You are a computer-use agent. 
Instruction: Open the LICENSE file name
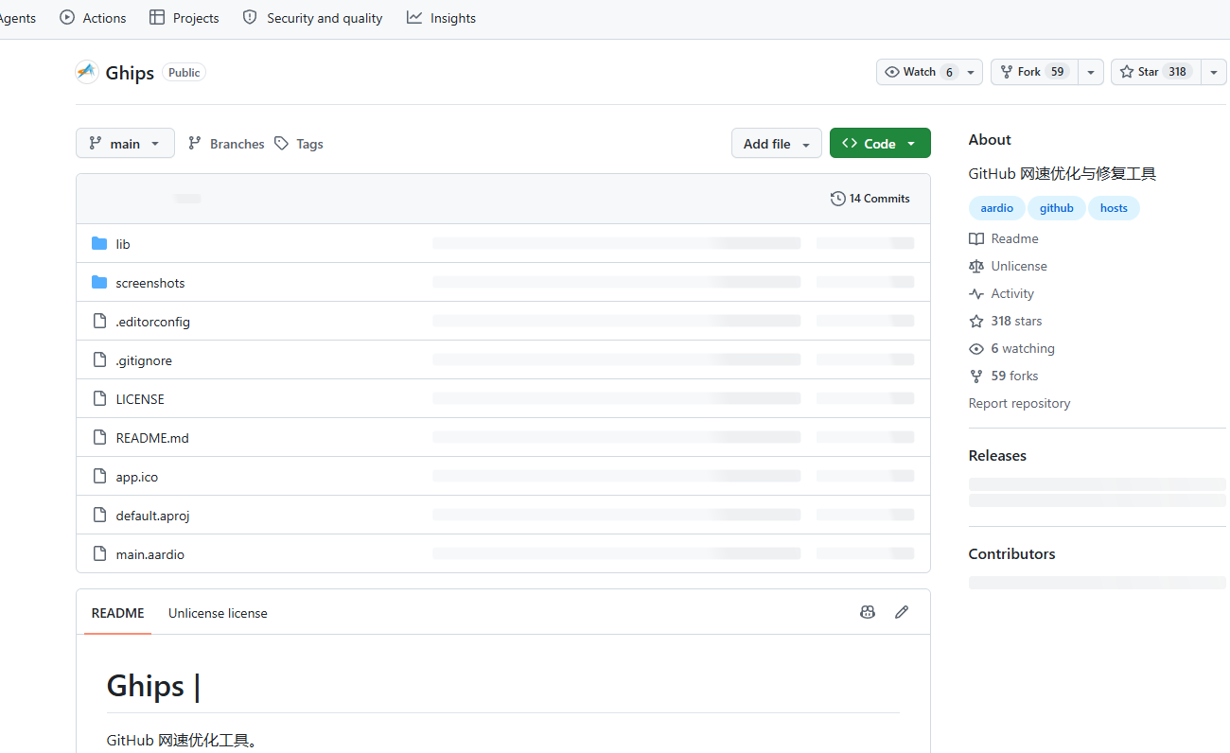click(x=140, y=399)
